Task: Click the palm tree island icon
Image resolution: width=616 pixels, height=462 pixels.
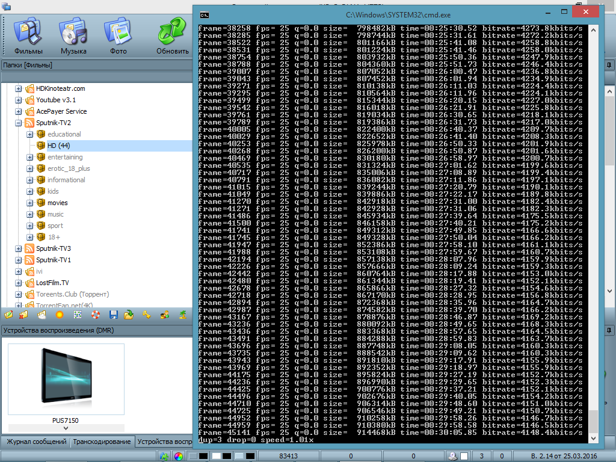Action: coord(181,315)
